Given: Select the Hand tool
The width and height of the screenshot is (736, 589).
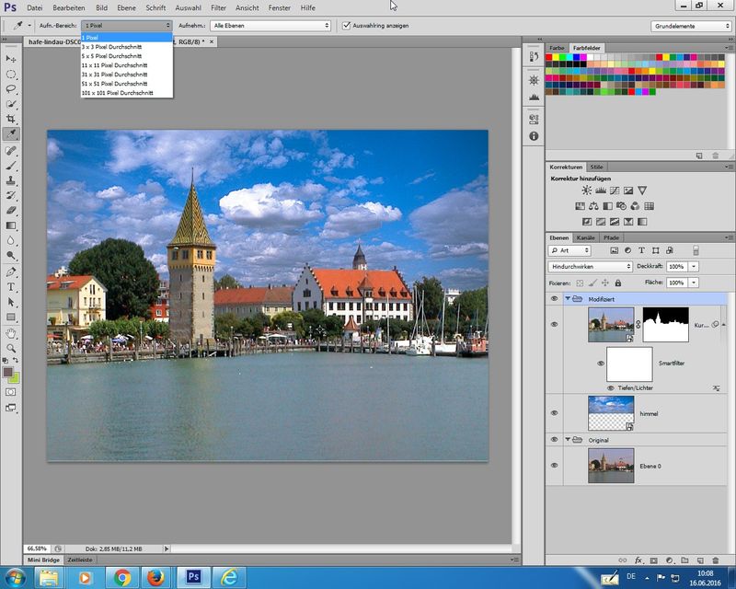Looking at the screenshot, I should coord(11,332).
